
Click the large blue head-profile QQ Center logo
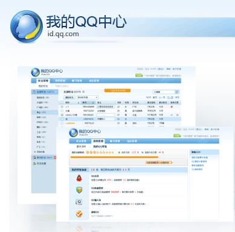[27, 27]
